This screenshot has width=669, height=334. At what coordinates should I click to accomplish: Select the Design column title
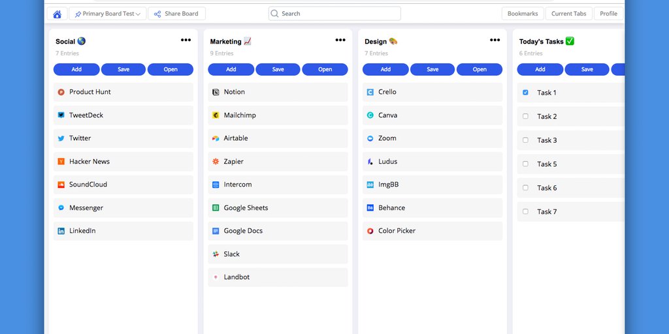381,41
